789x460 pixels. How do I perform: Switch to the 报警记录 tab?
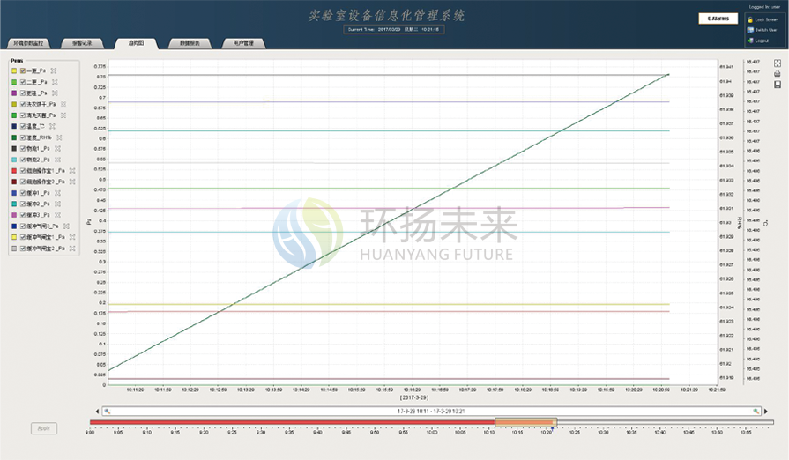click(x=82, y=43)
